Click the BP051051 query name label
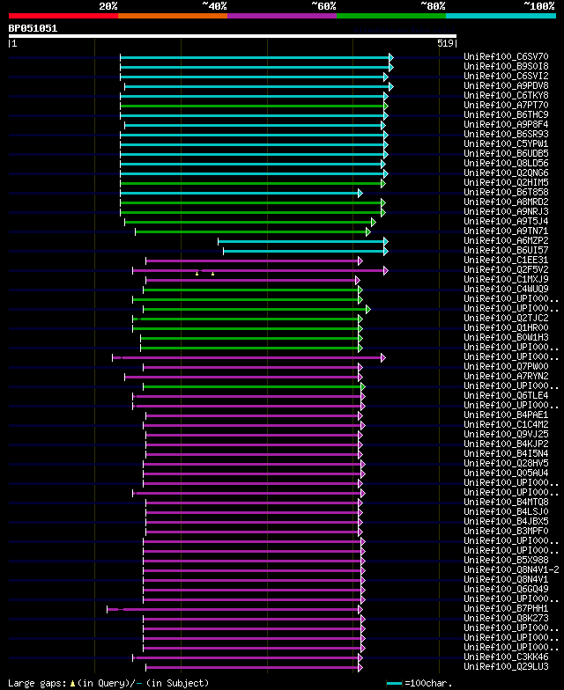The width and height of the screenshot is (564, 690). point(33,28)
